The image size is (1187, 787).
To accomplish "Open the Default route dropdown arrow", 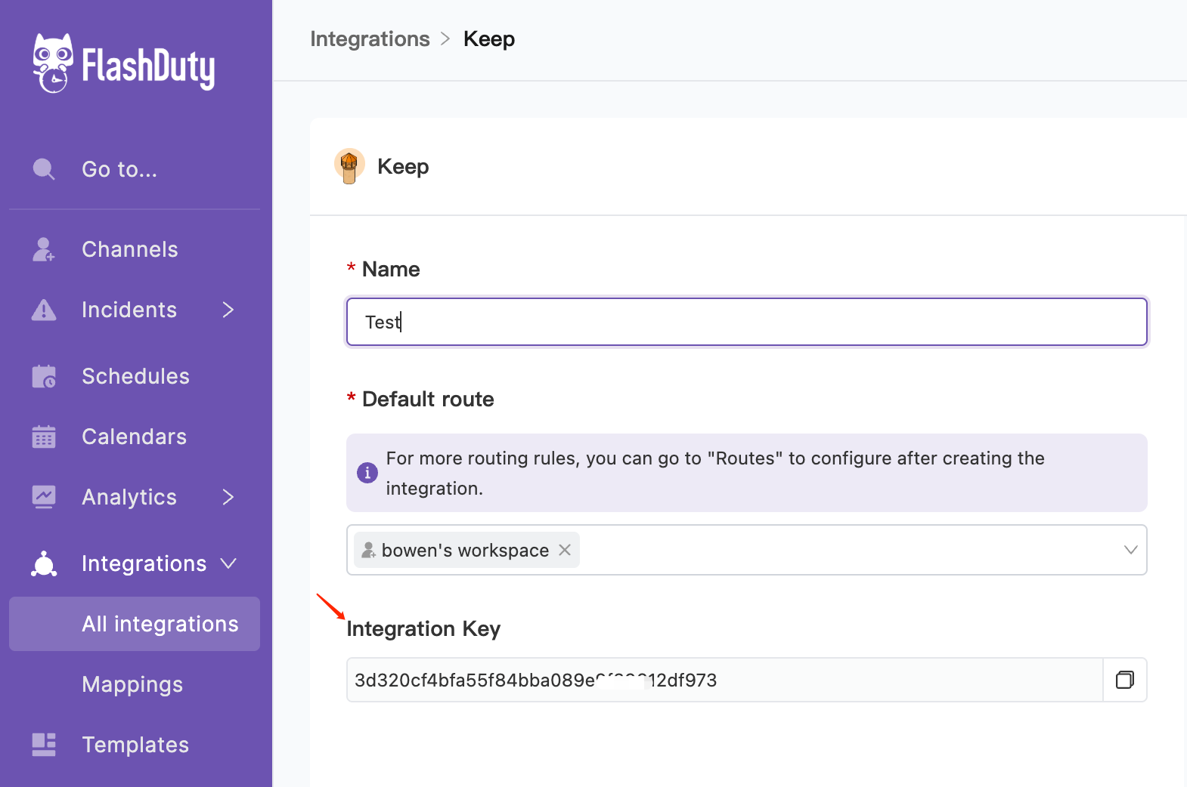I will point(1131,550).
